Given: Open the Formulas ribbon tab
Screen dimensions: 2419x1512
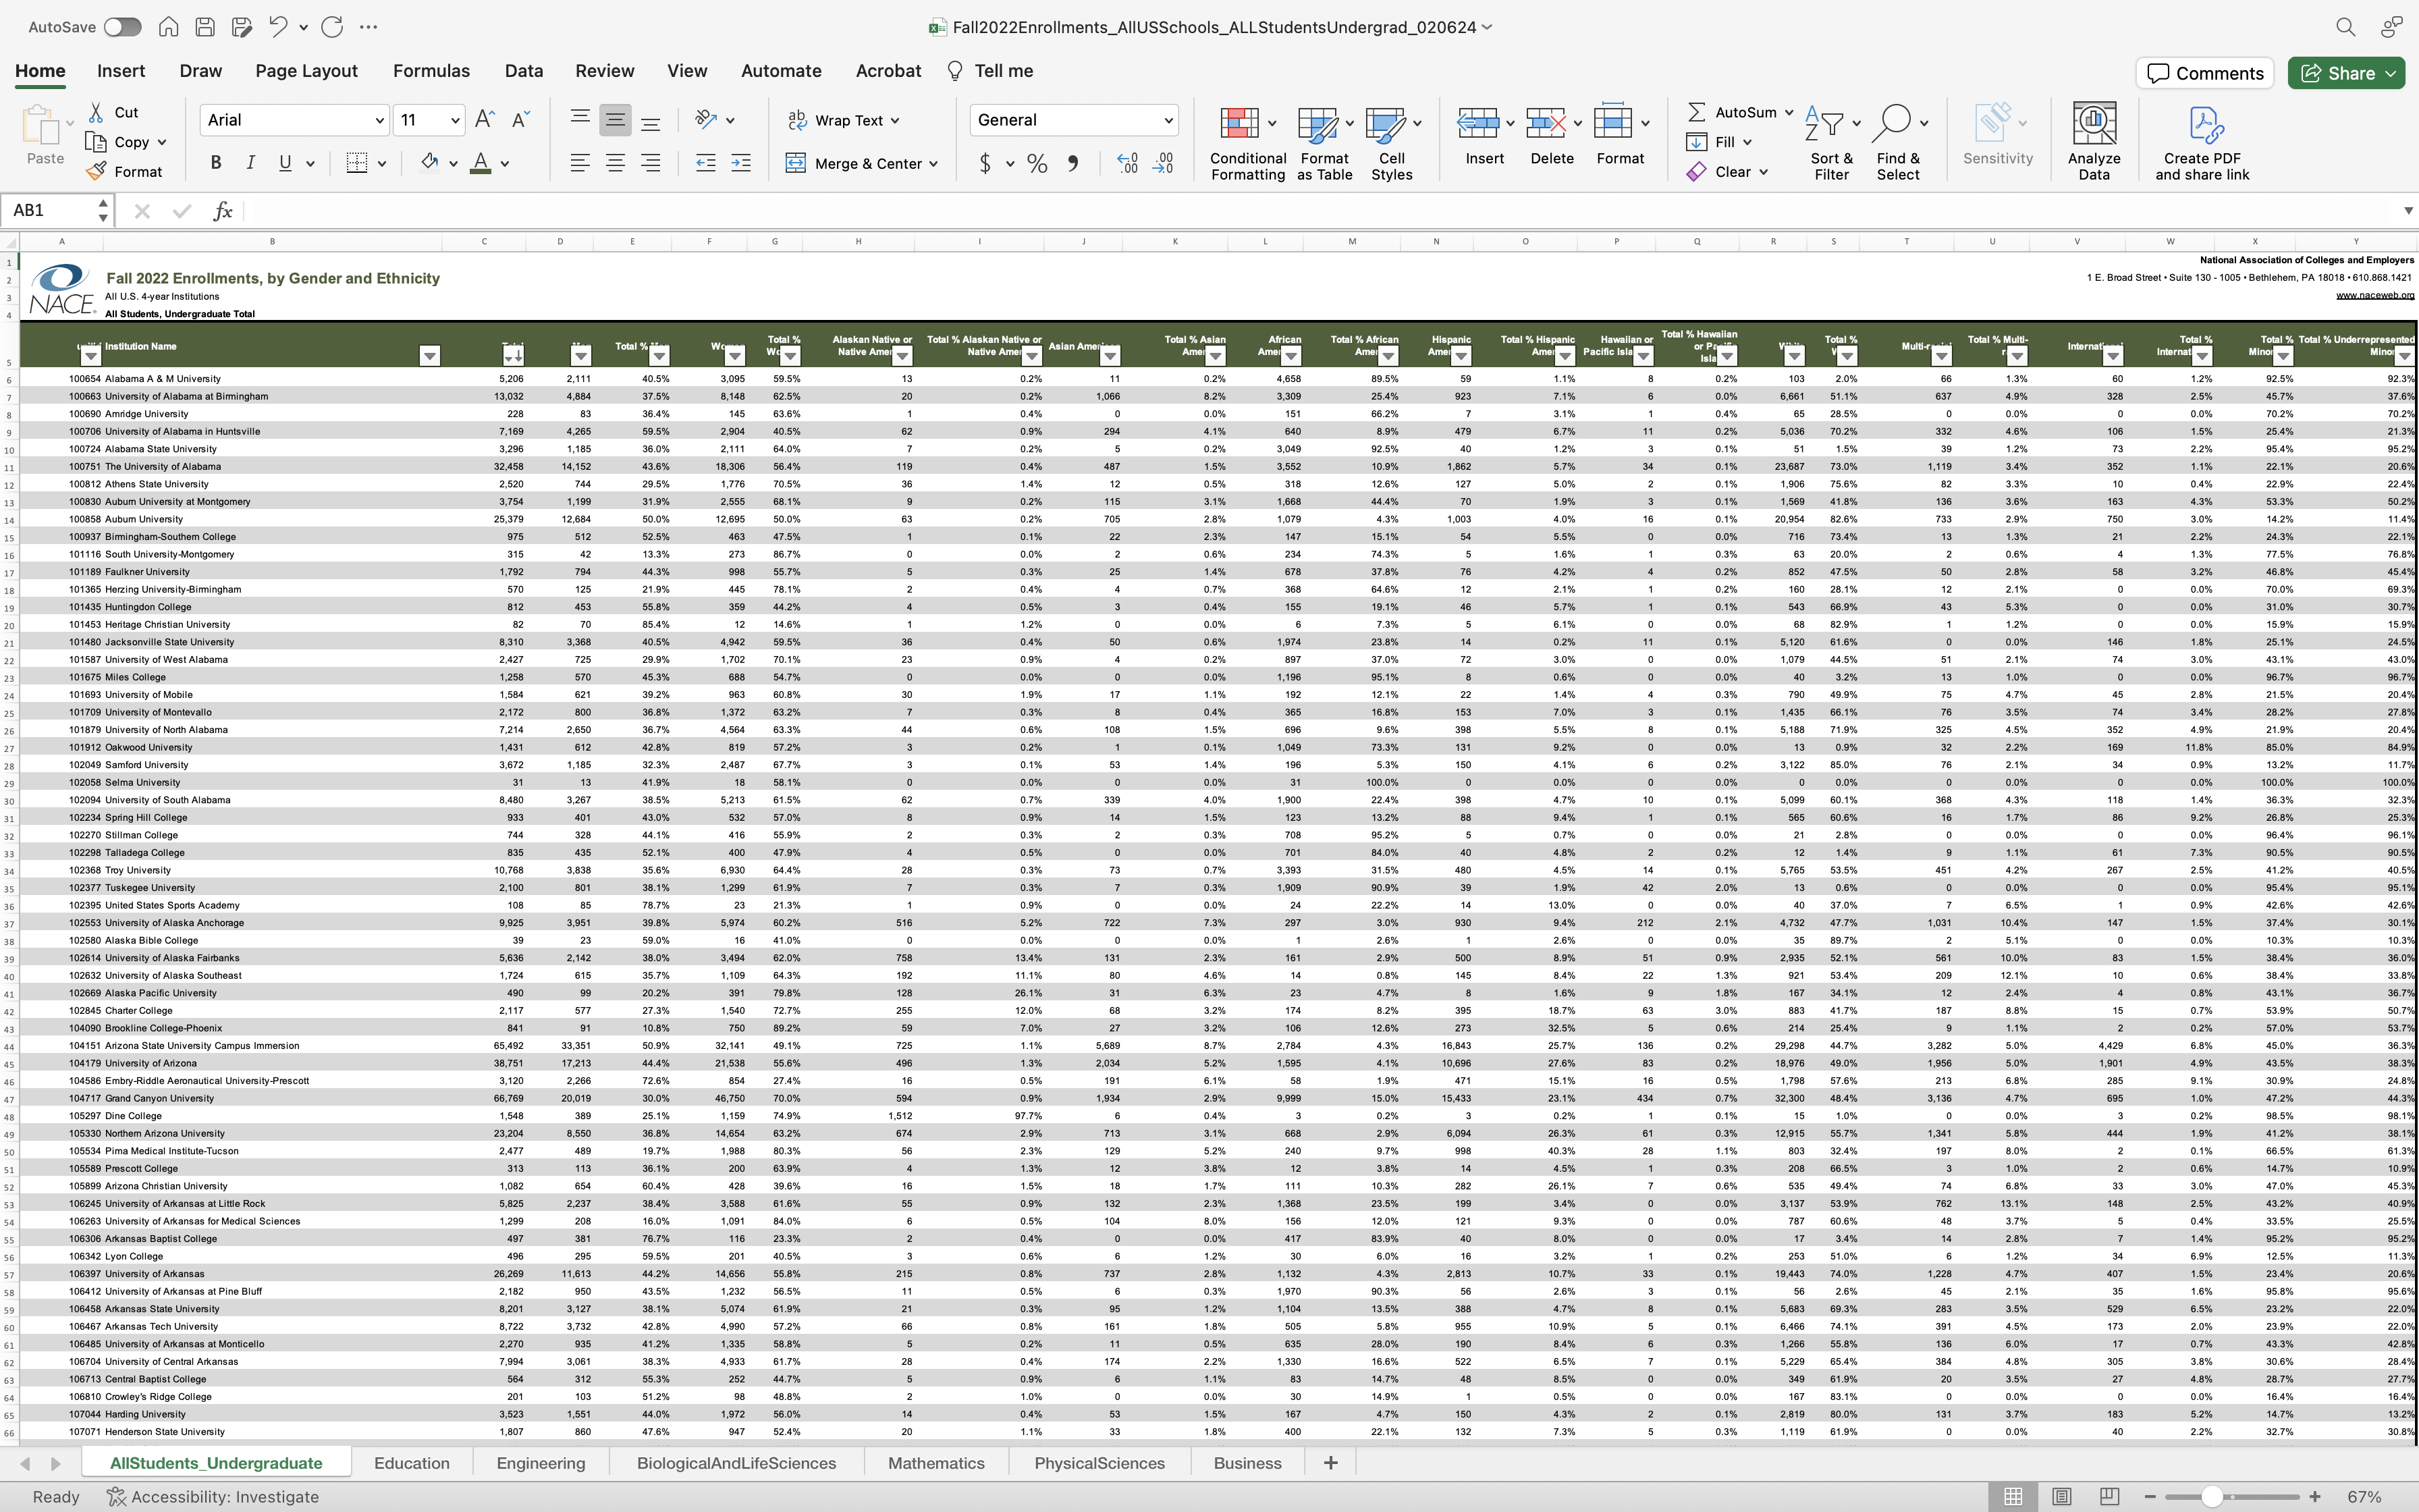Looking at the screenshot, I should pyautogui.click(x=431, y=71).
